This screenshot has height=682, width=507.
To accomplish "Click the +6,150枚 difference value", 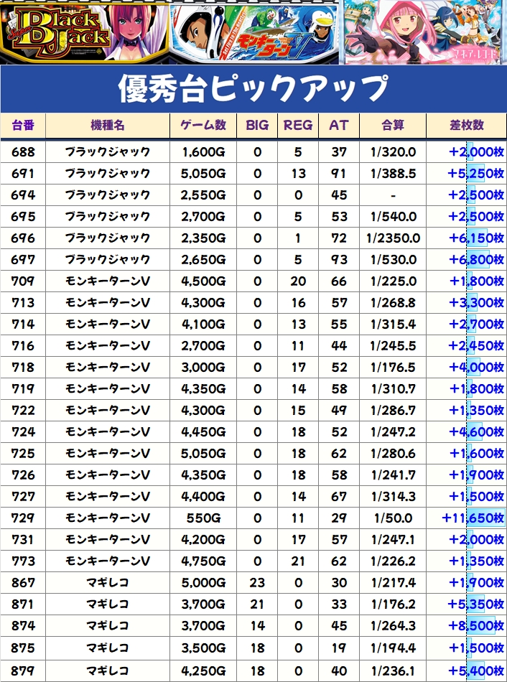I will click(x=476, y=238).
